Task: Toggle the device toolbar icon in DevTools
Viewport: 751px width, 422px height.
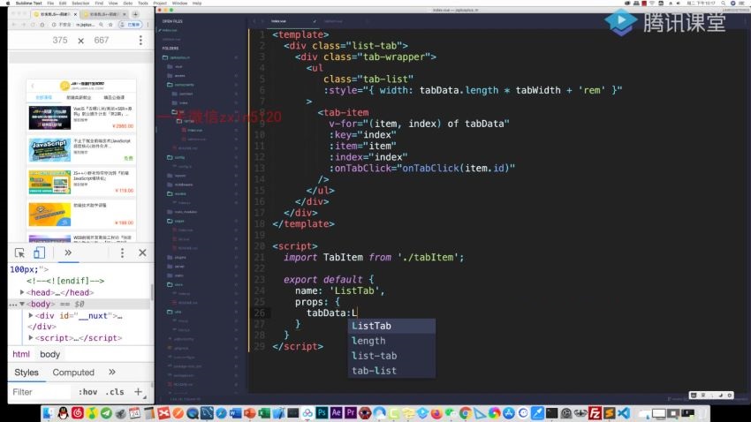Action: pos(39,252)
